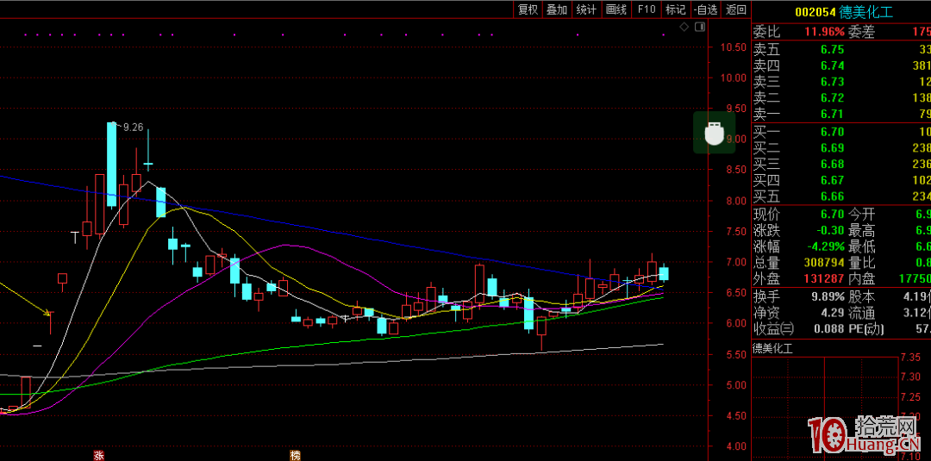Toggle 自选 watchlist for this stock
This screenshot has width=931, height=461.
pos(705,9)
